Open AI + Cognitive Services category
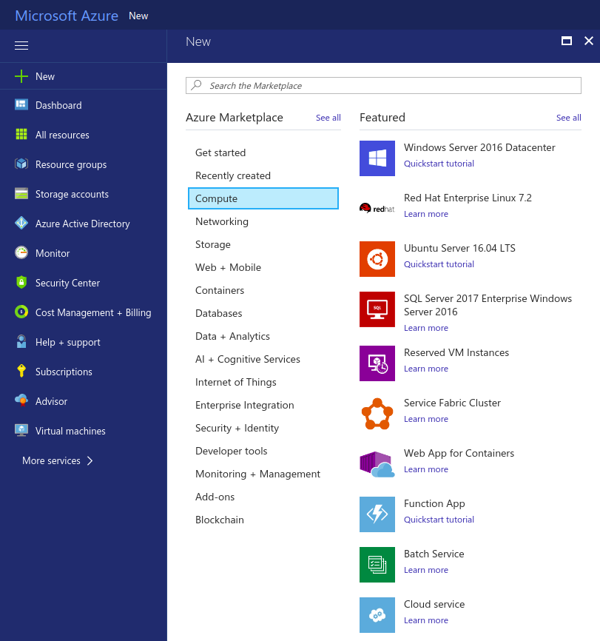 coord(248,359)
